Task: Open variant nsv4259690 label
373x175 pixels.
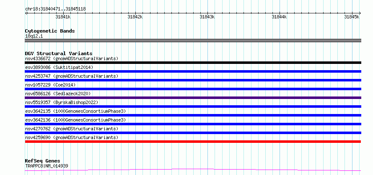Action: [x=72, y=137]
